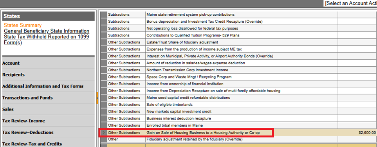Open State Tax Withheld Reported on 1099 link

(x=47, y=40)
